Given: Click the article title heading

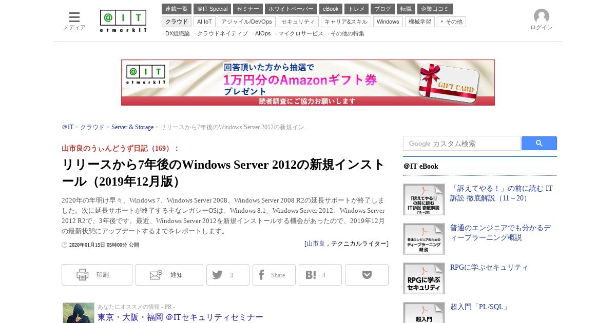Looking at the screenshot, I should tap(223, 173).
